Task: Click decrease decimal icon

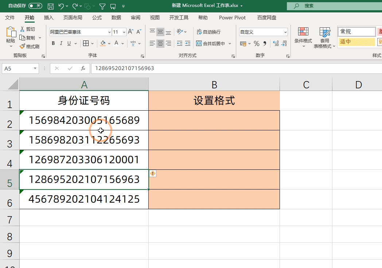Action: 284,43
